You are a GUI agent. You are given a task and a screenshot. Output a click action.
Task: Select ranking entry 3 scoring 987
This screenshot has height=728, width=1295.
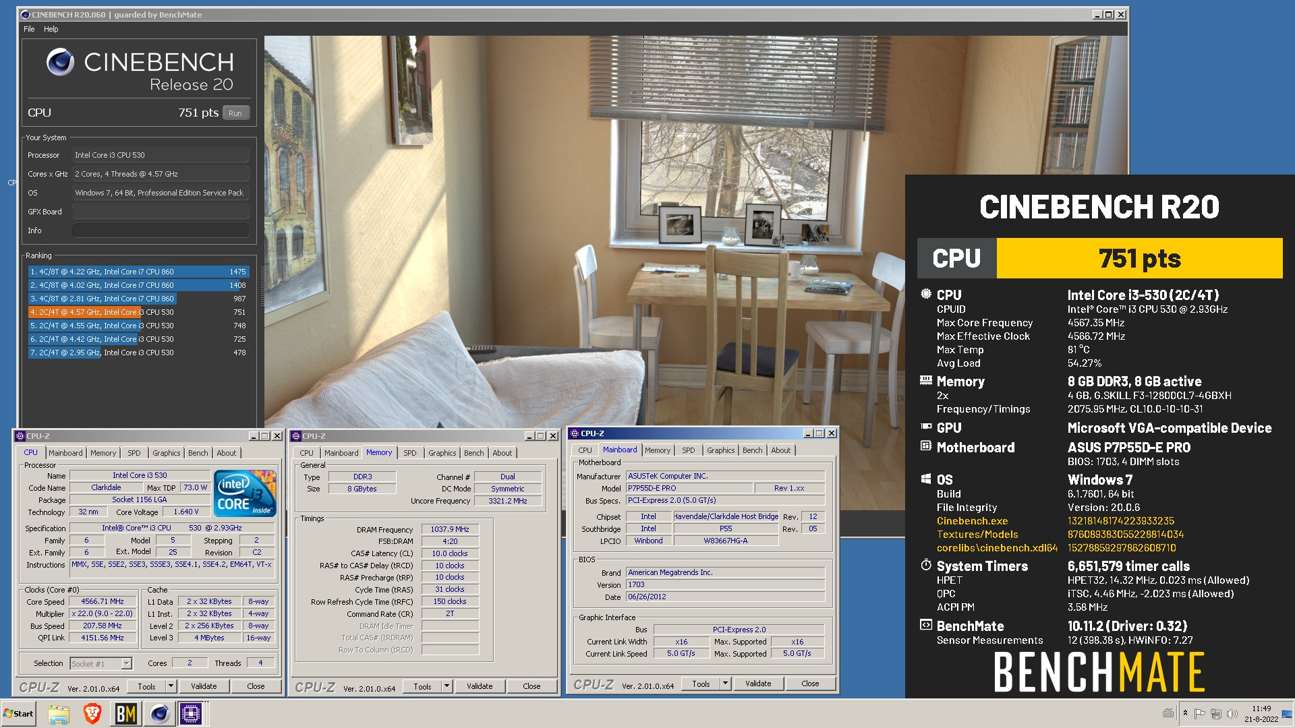click(138, 299)
